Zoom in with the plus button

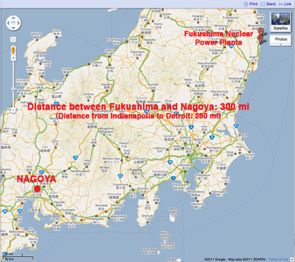coord(13,58)
